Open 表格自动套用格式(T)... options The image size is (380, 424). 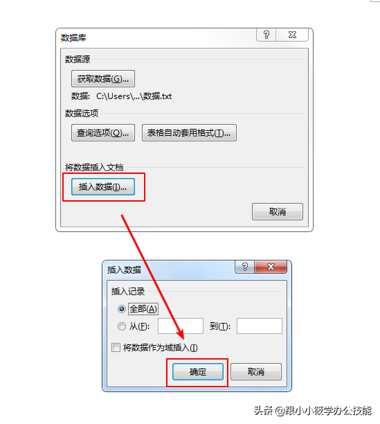click(189, 133)
